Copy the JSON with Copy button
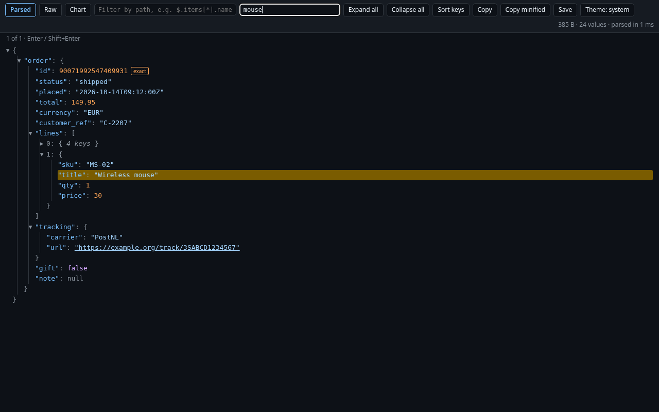The width and height of the screenshot is (659, 412). pyautogui.click(x=485, y=10)
